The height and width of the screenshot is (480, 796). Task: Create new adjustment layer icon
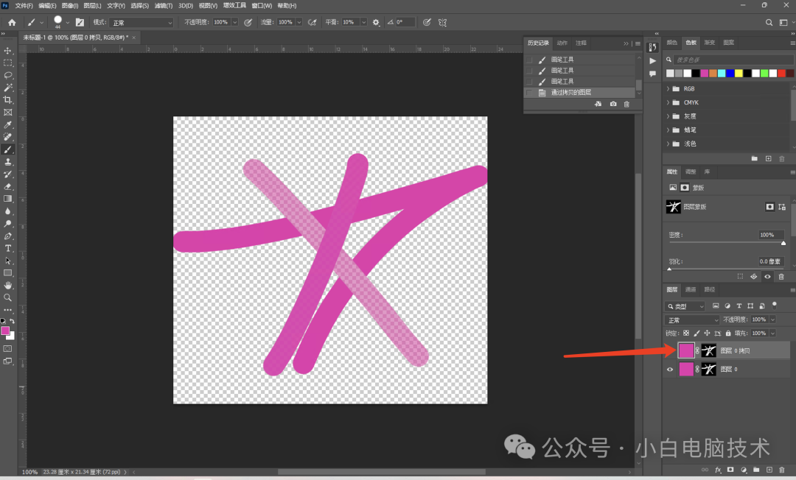point(744,470)
